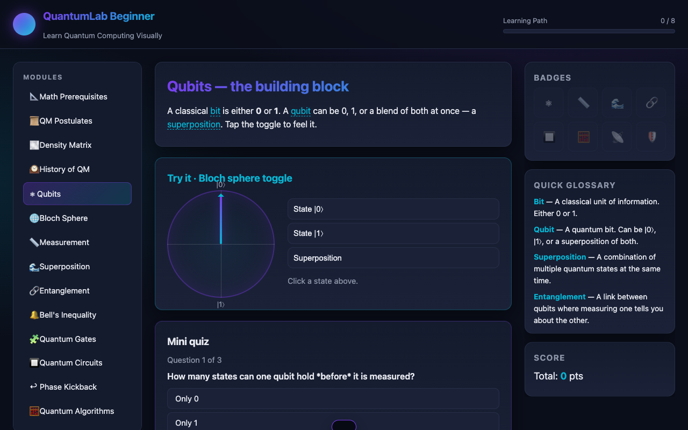The image size is (688, 430).
Task: Click the 'Qubit' term in Quick Glossary
Action: [x=544, y=230]
